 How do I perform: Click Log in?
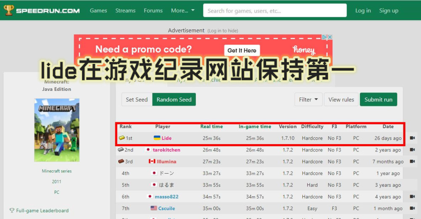pyautogui.click(x=363, y=11)
